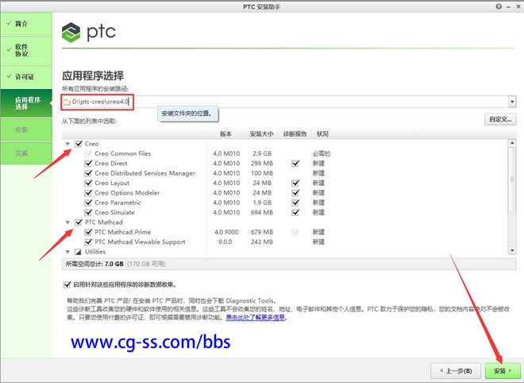Click the 4.0 F000 version value
This screenshot has height=383, width=524.
226,232
